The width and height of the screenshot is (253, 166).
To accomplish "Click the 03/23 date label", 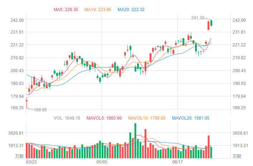I will click(x=32, y=162).
